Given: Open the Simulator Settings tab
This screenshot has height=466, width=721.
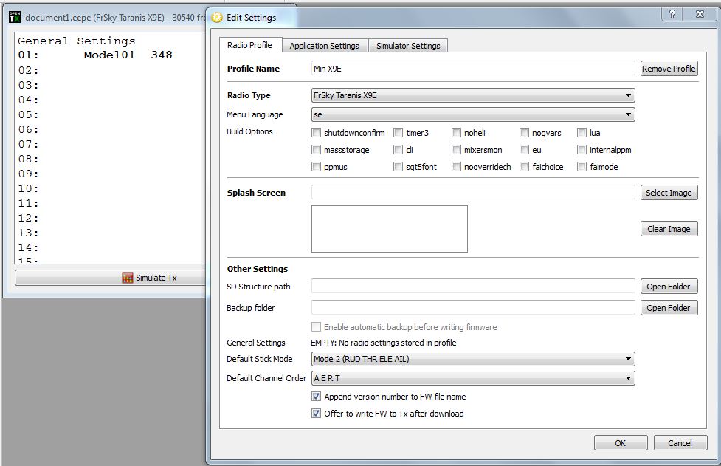Looking at the screenshot, I should click(x=407, y=46).
